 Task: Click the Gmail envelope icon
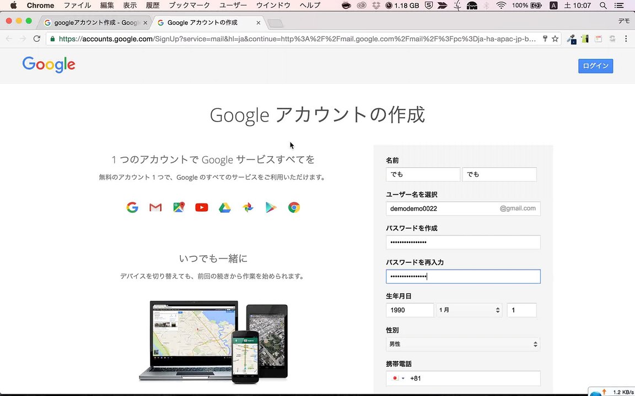coord(155,207)
